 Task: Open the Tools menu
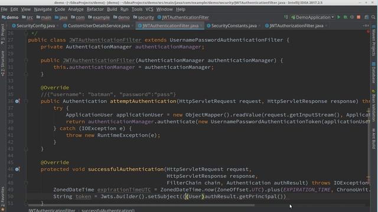point(137,9)
